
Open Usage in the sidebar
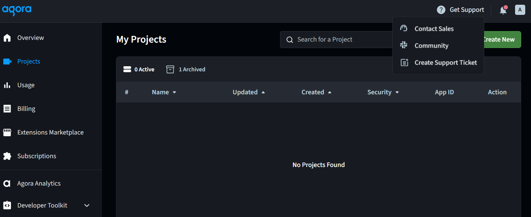click(x=51, y=85)
